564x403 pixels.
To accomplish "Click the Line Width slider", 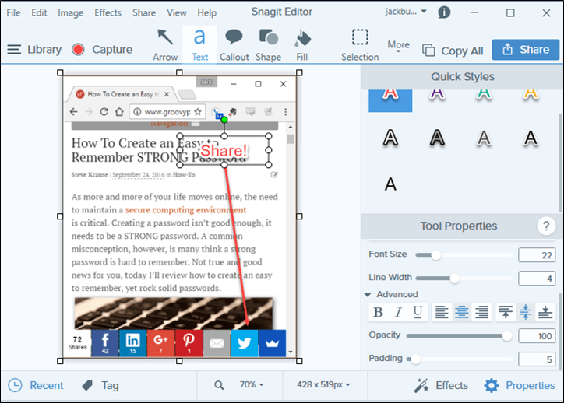I will [464, 279].
